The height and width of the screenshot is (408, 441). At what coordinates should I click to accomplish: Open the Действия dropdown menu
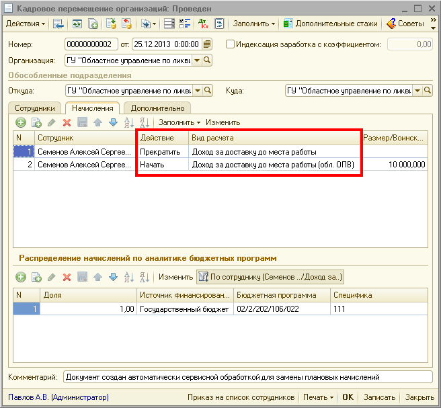coord(26,24)
